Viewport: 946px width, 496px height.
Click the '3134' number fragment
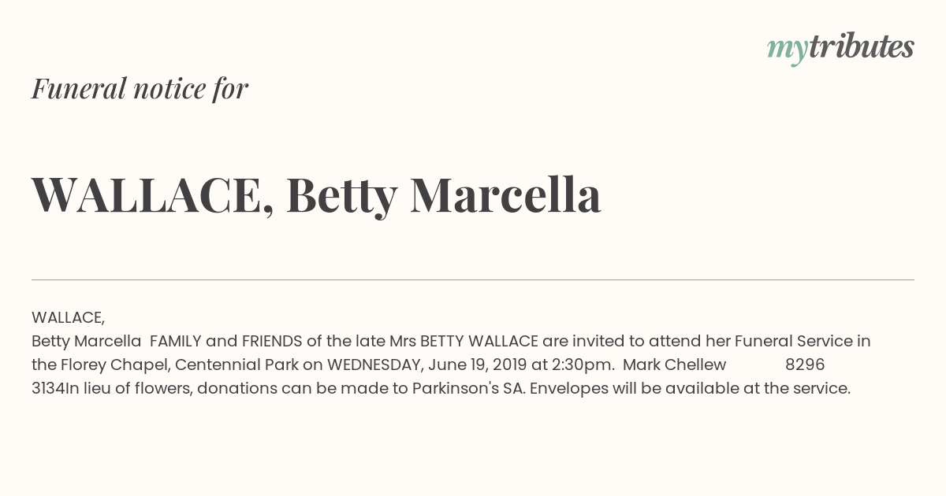pyautogui.click(x=48, y=389)
